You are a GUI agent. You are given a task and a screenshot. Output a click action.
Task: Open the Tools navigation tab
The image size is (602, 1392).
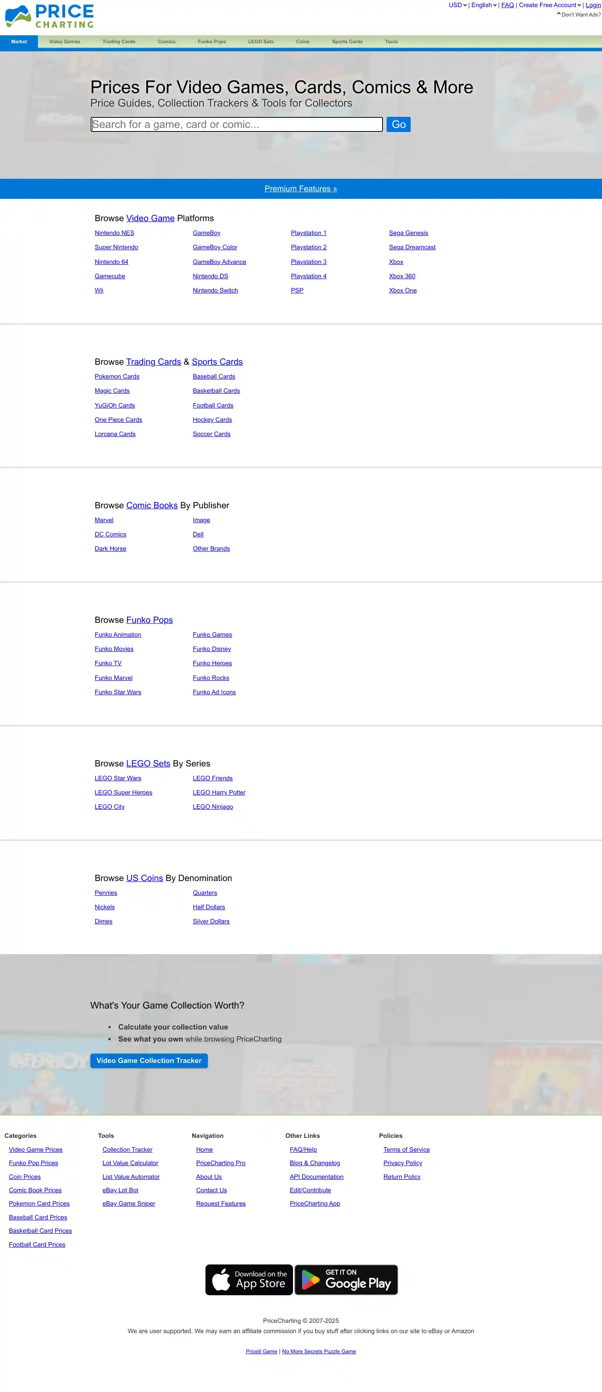391,41
